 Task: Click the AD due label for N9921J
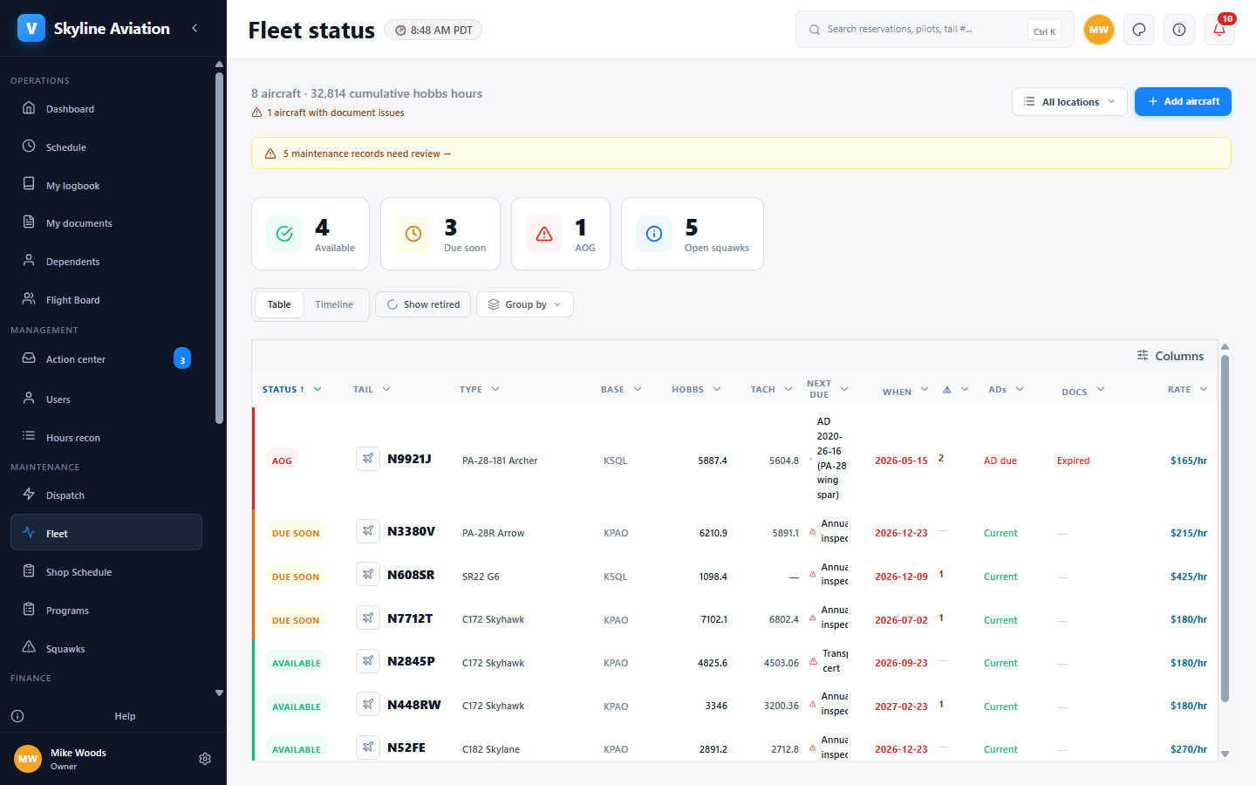[1000, 461]
